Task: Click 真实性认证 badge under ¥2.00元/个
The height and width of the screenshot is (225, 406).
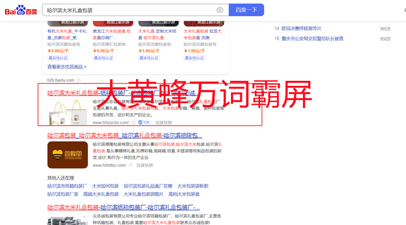Action: pos(58,58)
